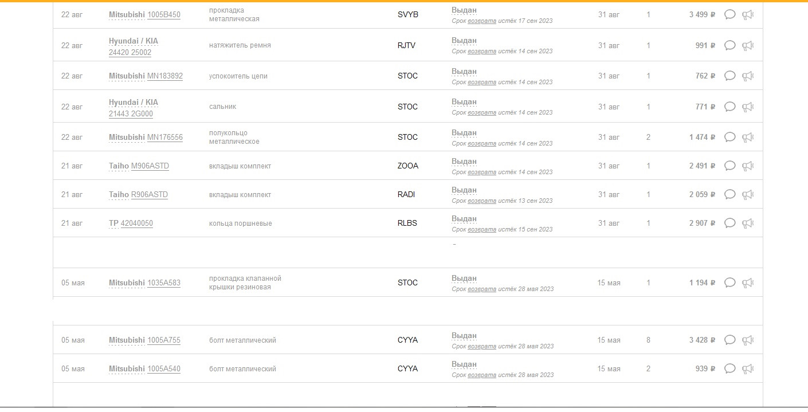Click the Taiho brand on the M906ASTD row

pyautogui.click(x=119, y=166)
